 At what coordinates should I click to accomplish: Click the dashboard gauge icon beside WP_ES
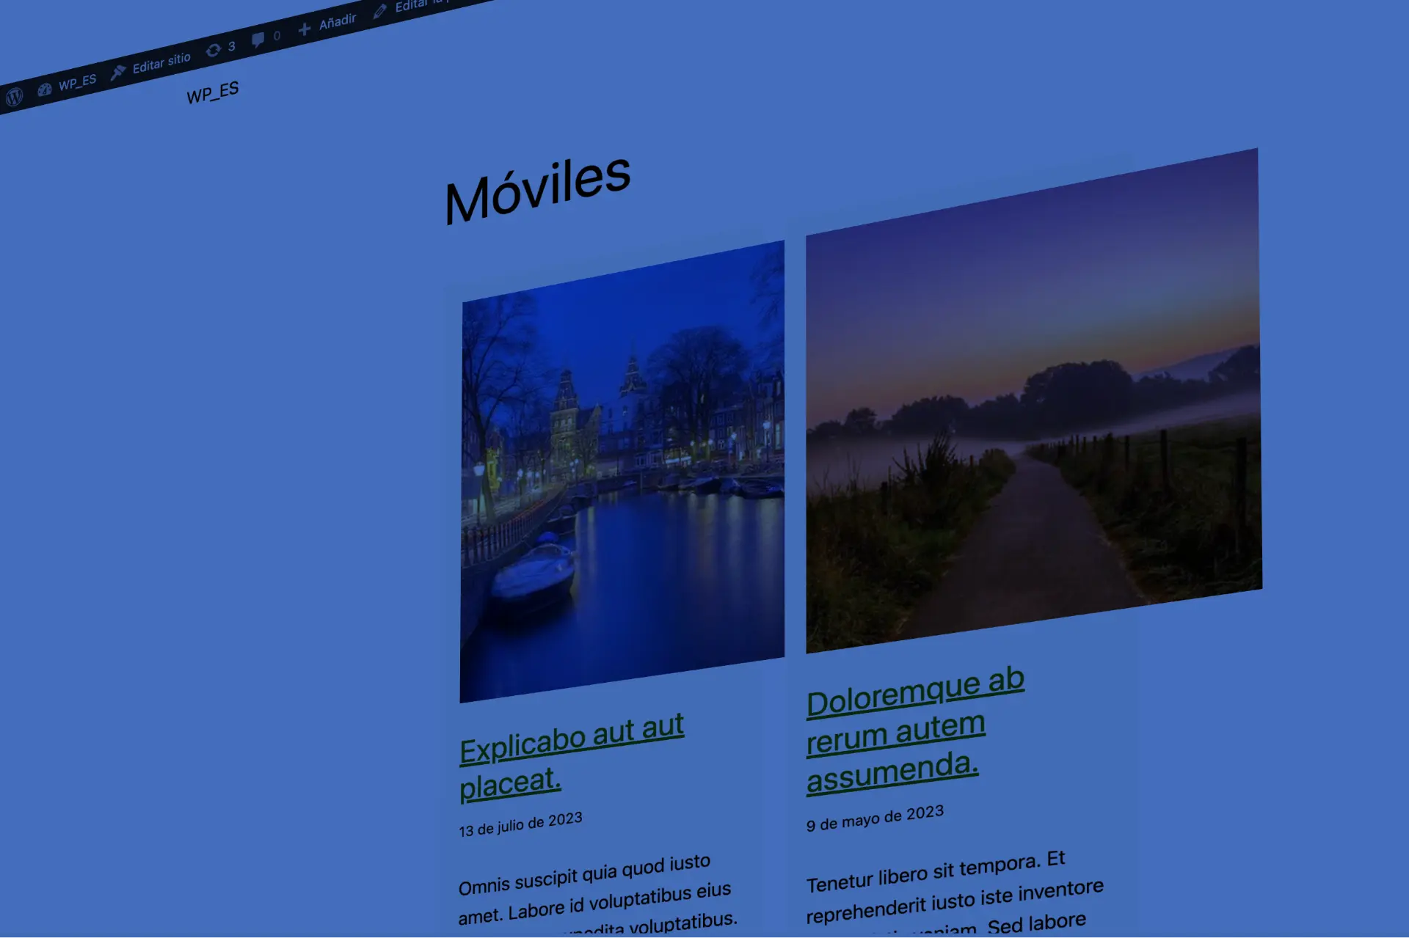point(45,89)
